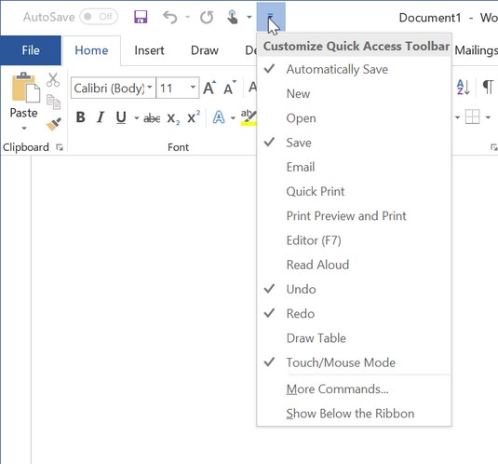Click the Paste clipboard icon
Image resolution: width=498 pixels, height=464 pixels.
(x=25, y=88)
